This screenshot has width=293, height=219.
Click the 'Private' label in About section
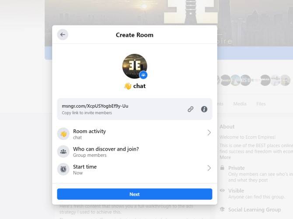click(x=237, y=168)
